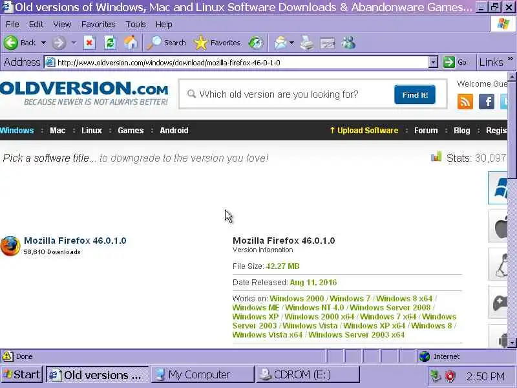Click the address bar URL field

click(x=236, y=62)
